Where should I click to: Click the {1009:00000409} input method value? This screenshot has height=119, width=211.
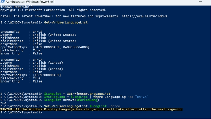pos(47,75)
